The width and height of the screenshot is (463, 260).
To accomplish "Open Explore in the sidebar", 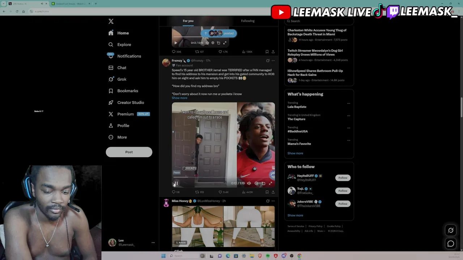I will [120, 44].
